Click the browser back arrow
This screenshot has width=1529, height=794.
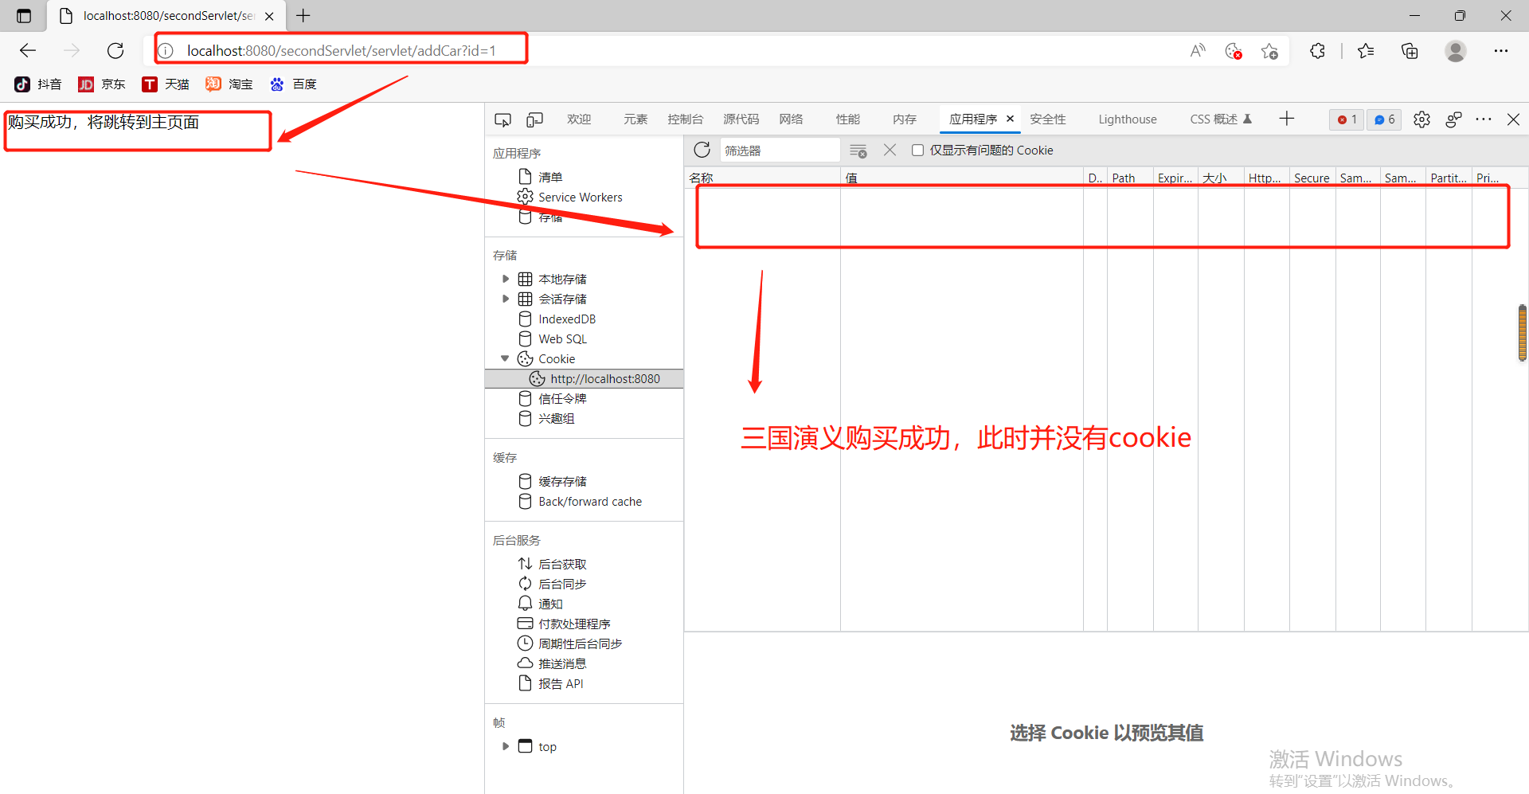pos(28,51)
